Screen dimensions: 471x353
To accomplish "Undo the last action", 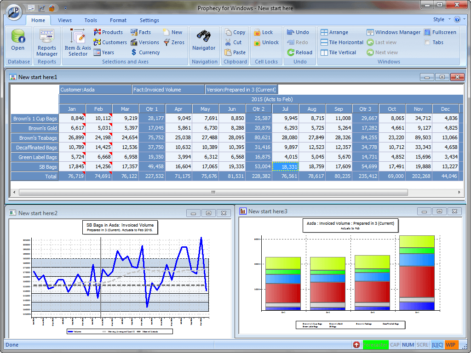I will 299,32.
